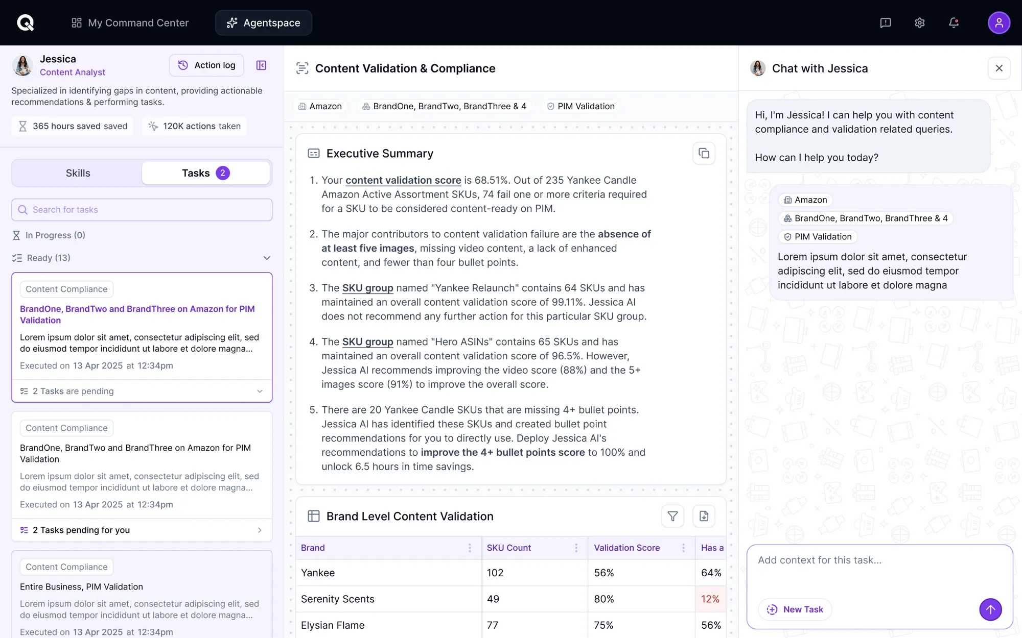Click the 120K actions taken badge
Image resolution: width=1022 pixels, height=638 pixels.
click(x=194, y=126)
